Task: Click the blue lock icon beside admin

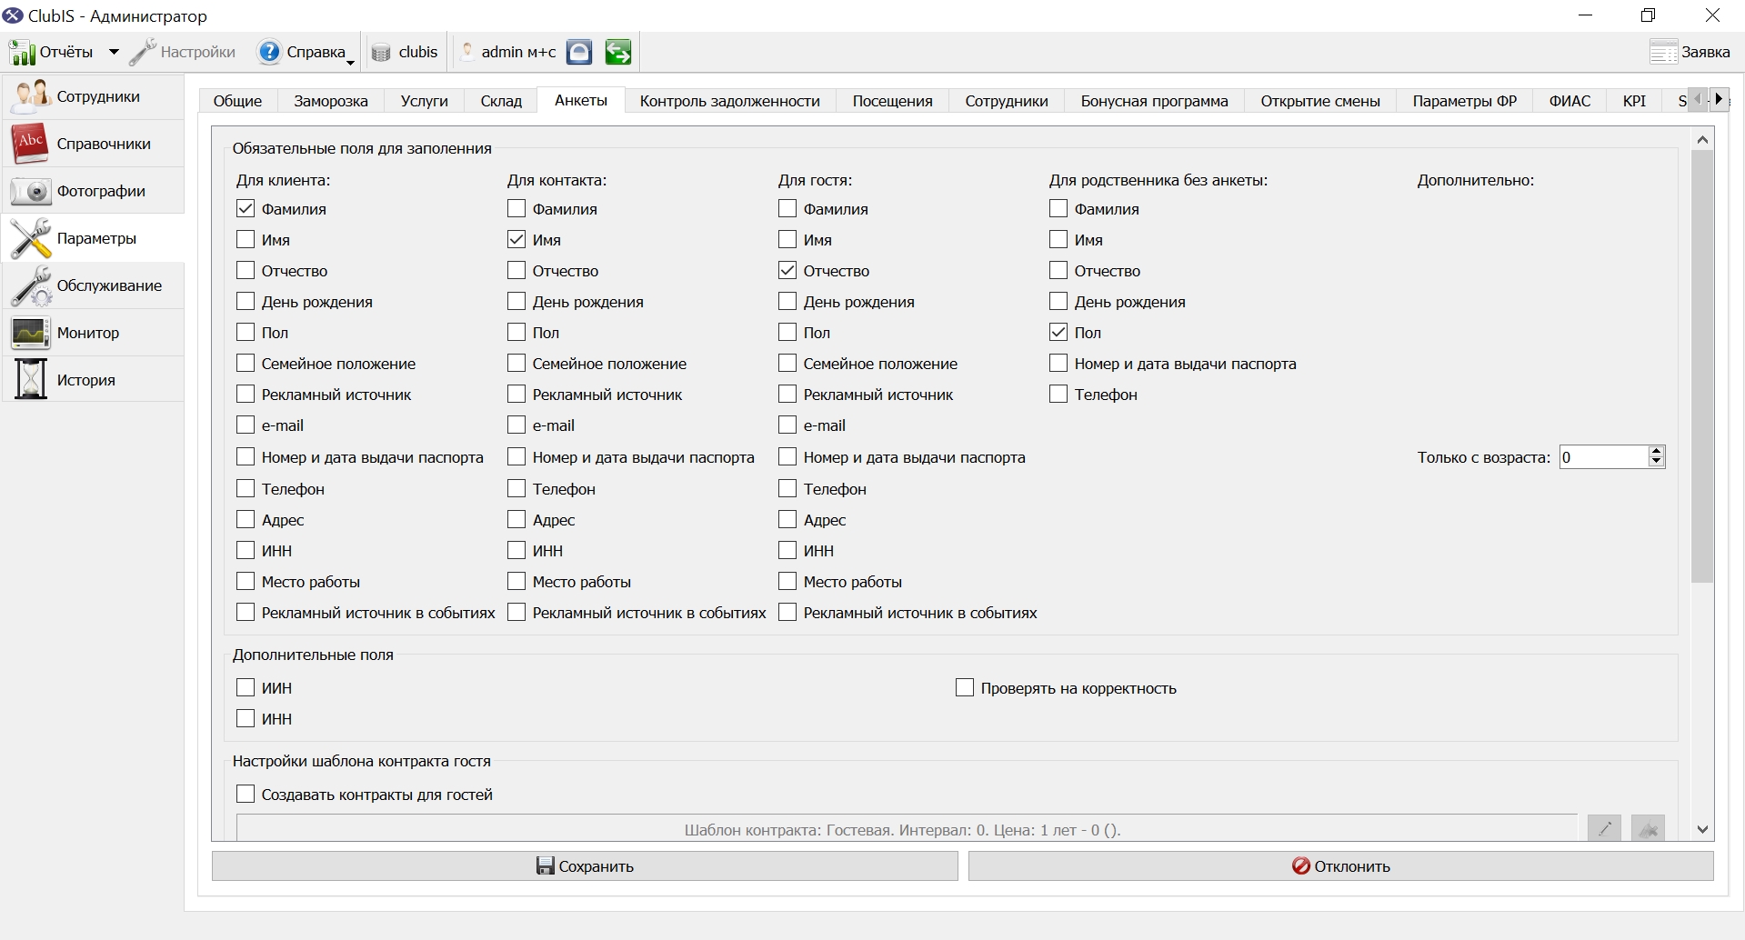Action: point(579,52)
